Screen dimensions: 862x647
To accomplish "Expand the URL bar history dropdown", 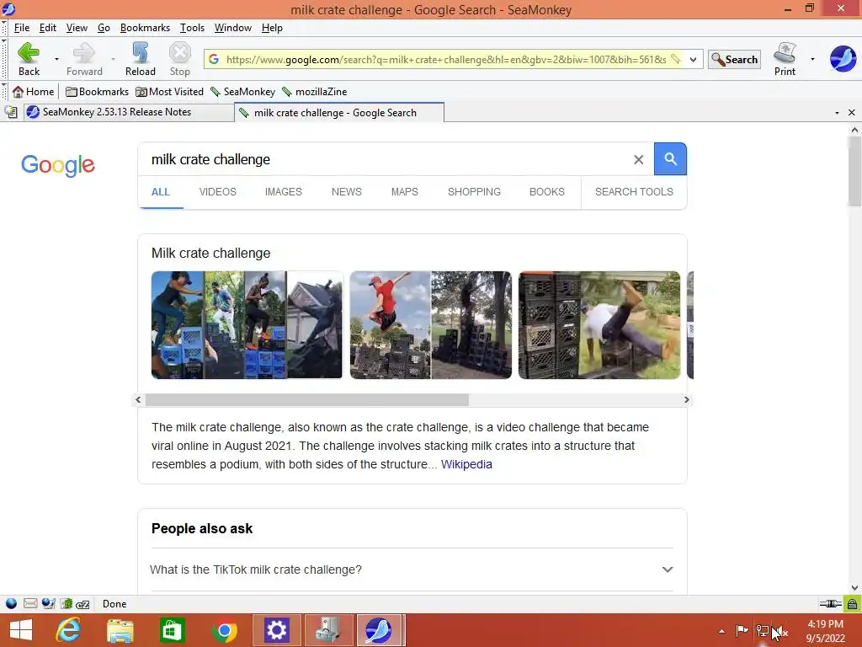I will coord(694,60).
